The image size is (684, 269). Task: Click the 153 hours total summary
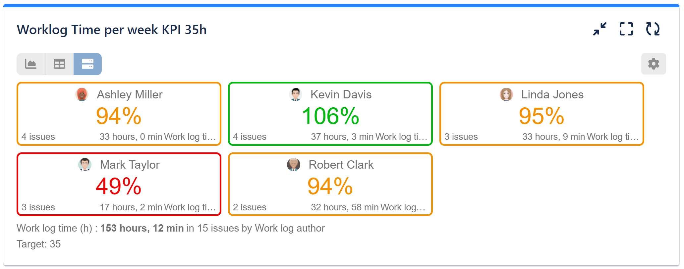pyautogui.click(x=142, y=228)
